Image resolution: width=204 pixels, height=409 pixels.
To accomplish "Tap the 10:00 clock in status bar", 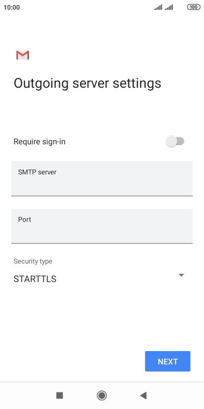I will pyautogui.click(x=12, y=7).
